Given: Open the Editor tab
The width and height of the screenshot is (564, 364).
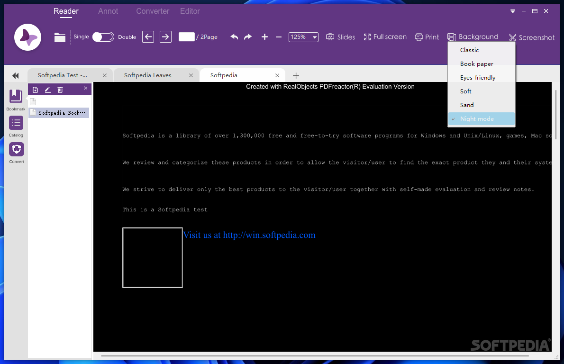Looking at the screenshot, I should pos(190,11).
